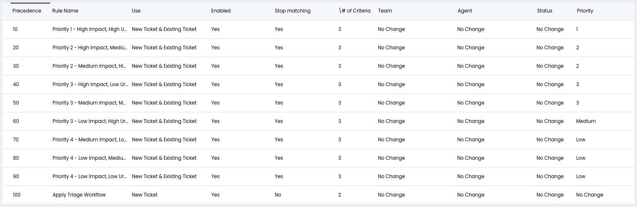Open the Apply Triage Workflow rule
This screenshot has width=637, height=207.
coord(79,195)
